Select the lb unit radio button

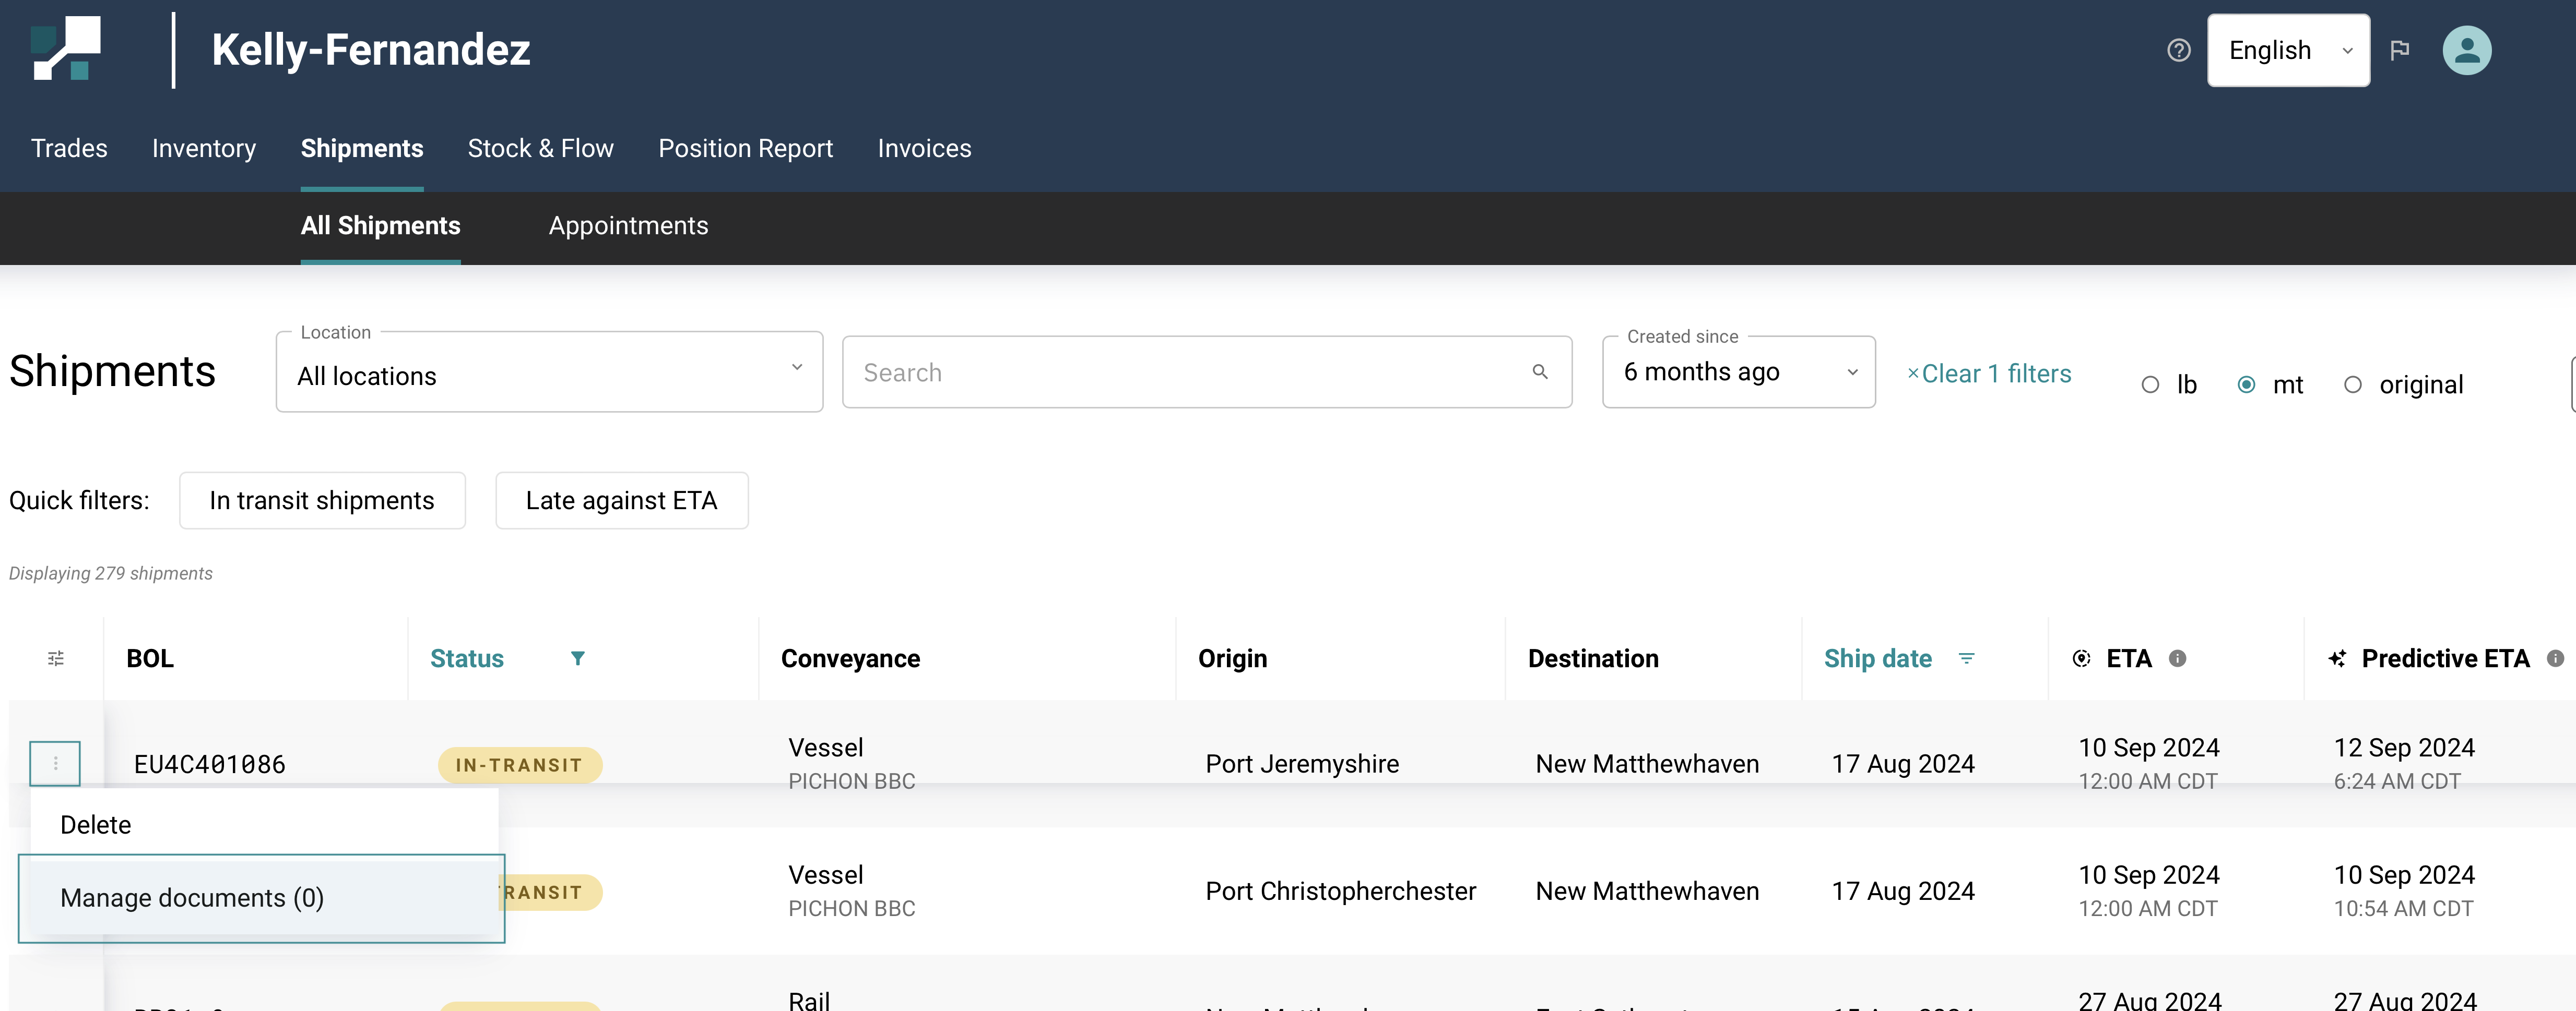coord(2150,384)
